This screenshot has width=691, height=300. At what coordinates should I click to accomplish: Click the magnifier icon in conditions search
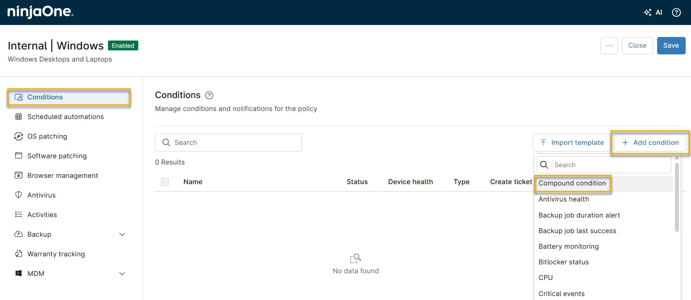point(166,143)
